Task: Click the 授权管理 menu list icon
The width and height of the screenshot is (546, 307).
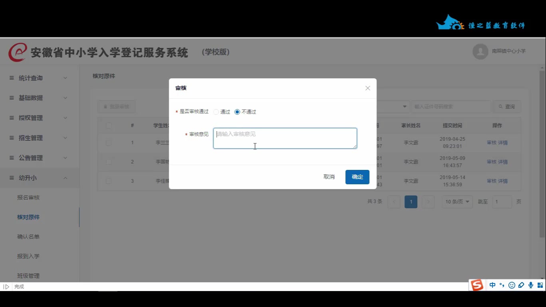Action: [12, 118]
